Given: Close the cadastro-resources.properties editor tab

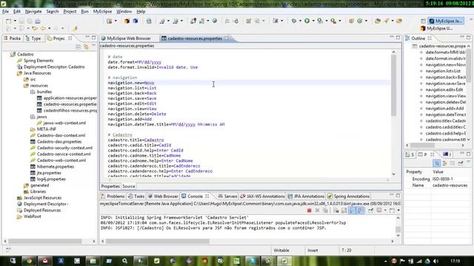Looking at the screenshot, I should click(227, 38).
